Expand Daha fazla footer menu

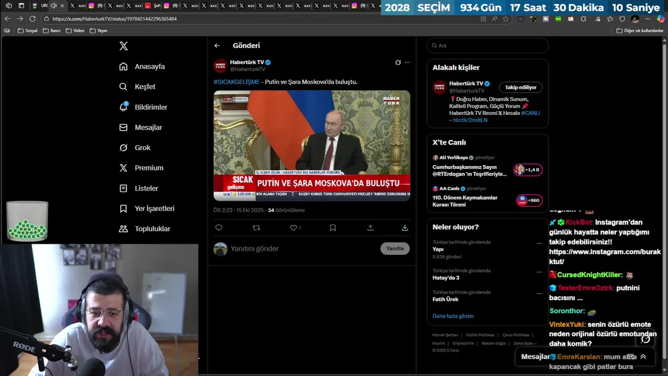pyautogui.click(x=525, y=343)
